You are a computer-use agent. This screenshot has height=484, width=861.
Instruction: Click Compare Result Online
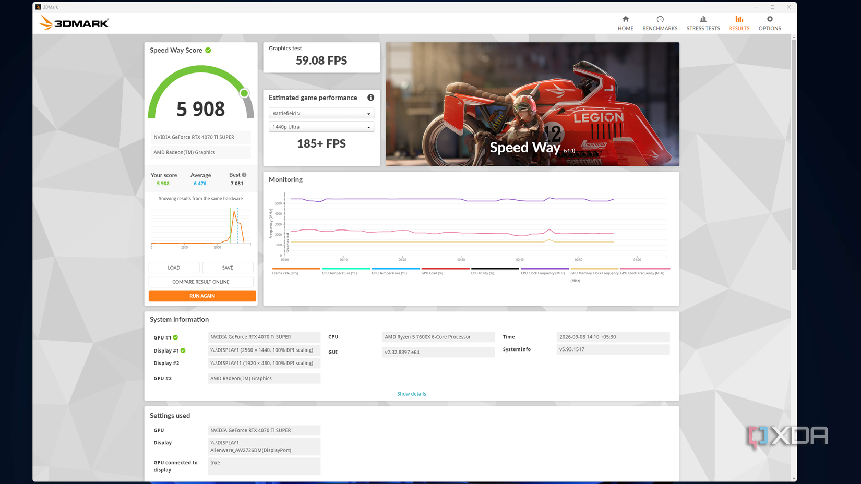(201, 282)
